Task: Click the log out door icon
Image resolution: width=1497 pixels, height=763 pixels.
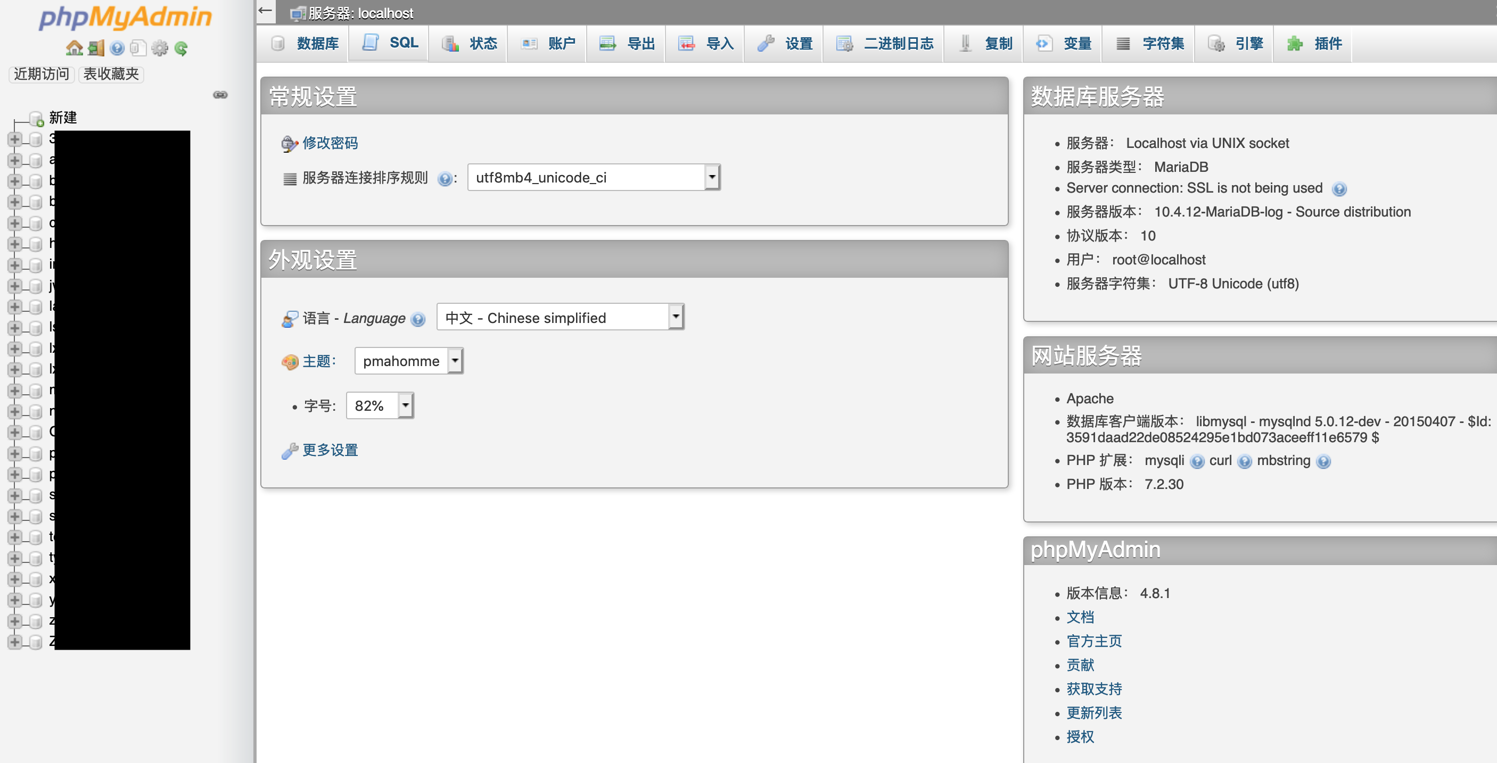Action: [96, 47]
